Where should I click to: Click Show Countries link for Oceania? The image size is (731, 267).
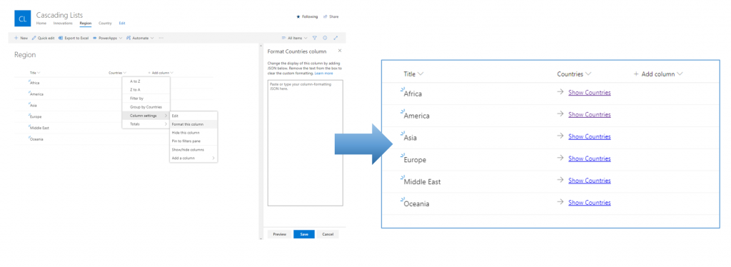[589, 202]
